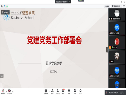The height and width of the screenshot is (95, 126).
Task: Show the members list (17)
Action: [58, 92]
